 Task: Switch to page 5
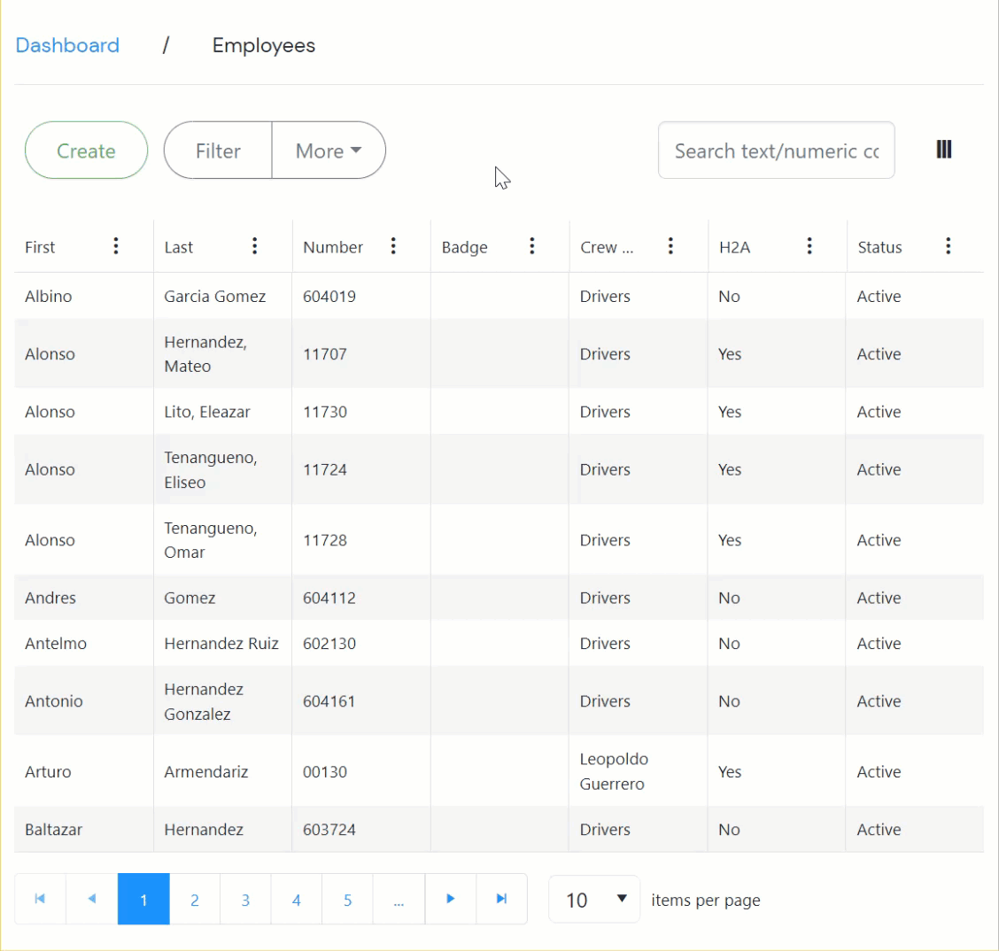(x=347, y=900)
